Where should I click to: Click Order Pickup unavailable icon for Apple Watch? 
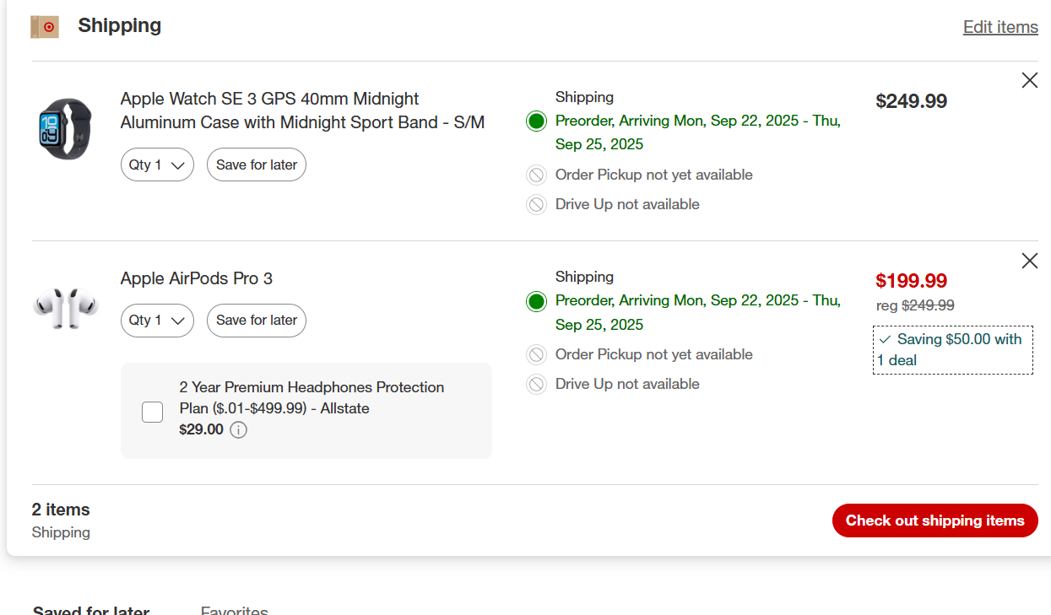tap(536, 175)
